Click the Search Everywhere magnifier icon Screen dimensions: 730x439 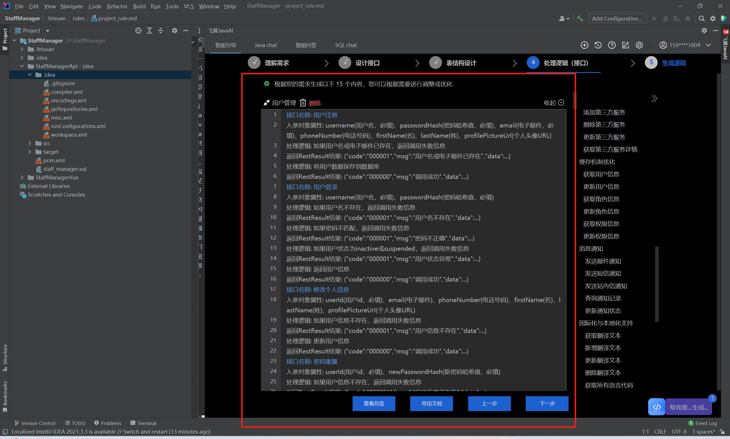click(701, 18)
